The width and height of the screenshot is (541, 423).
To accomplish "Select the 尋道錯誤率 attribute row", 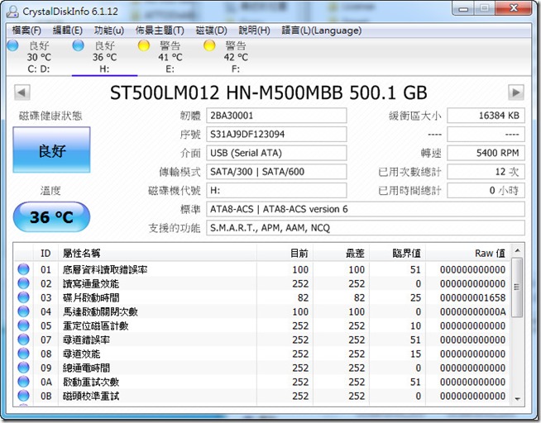I will pos(262,340).
